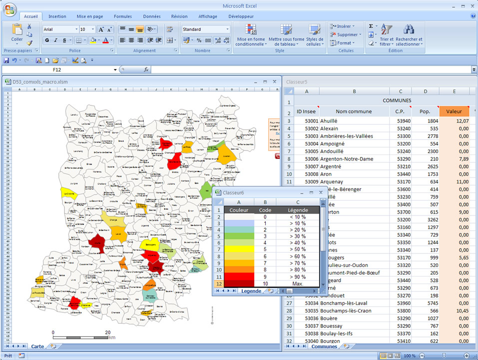
Task: Open the Supprimer dropdown in Cellules
Action: [x=346, y=35]
